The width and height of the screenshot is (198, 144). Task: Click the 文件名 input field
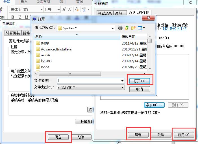click(91, 81)
